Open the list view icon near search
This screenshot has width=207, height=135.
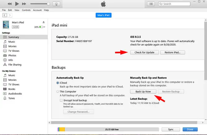click(x=151, y=4)
